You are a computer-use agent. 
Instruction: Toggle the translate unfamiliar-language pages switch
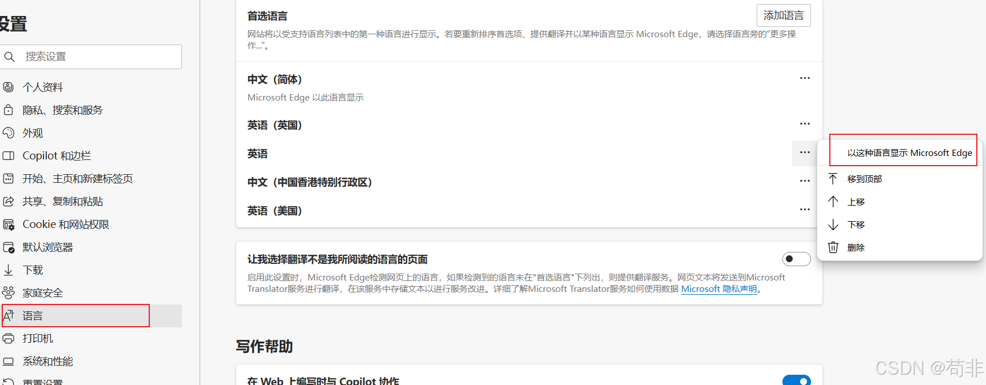tap(796, 259)
